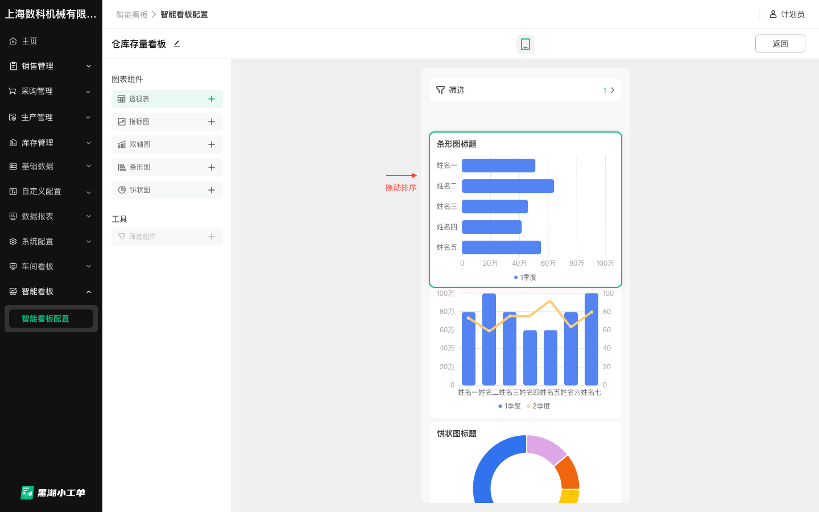The height and width of the screenshot is (512, 819).
Task: Open the 筛选 filter row chevron
Action: (x=612, y=90)
